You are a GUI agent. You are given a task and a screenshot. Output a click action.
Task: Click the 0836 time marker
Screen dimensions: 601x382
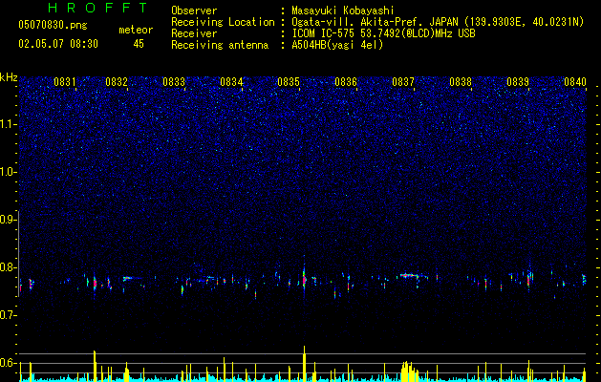click(x=346, y=82)
